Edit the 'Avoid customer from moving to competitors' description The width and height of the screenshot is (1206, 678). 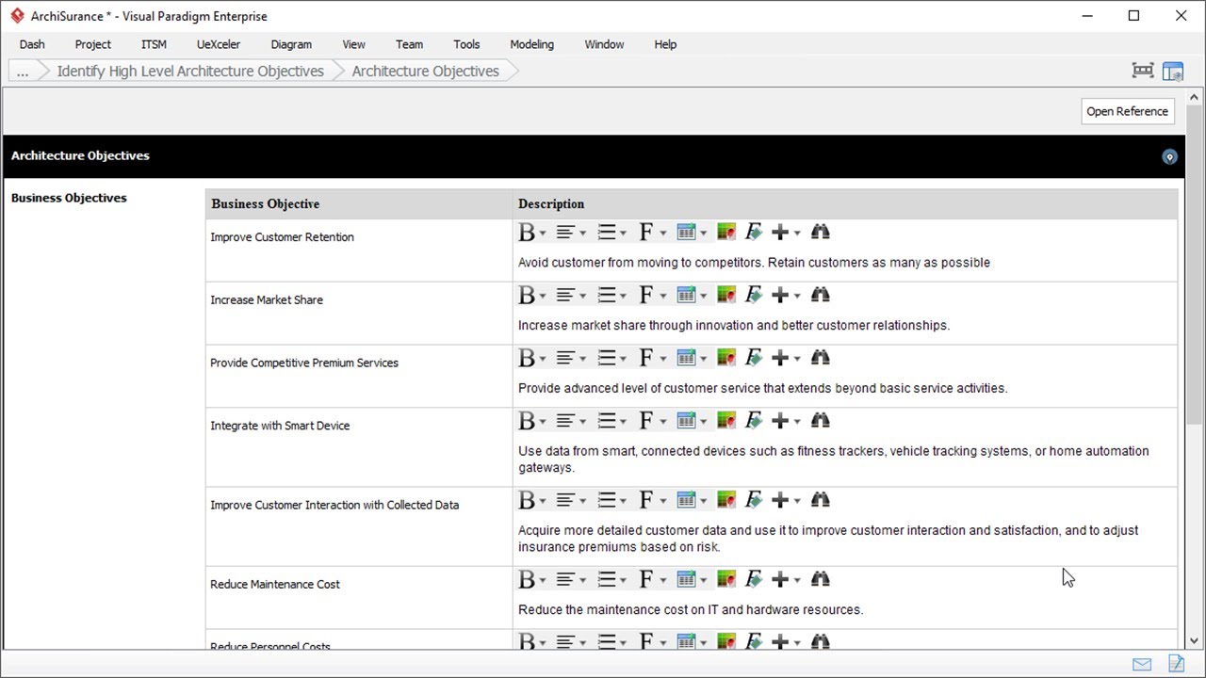click(x=754, y=263)
